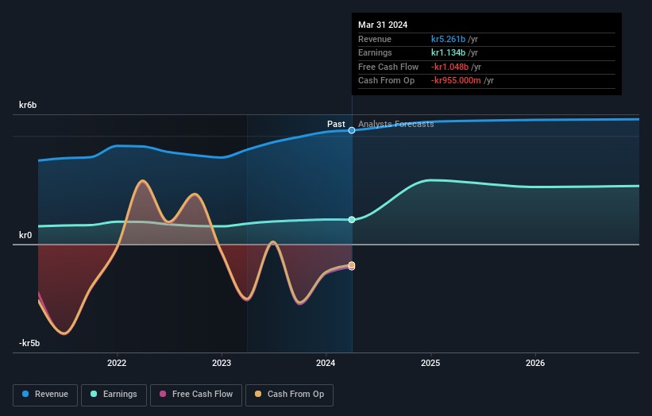Toggle the Free Cash Flow legend button
This screenshot has width=652, height=416.
coord(196,395)
